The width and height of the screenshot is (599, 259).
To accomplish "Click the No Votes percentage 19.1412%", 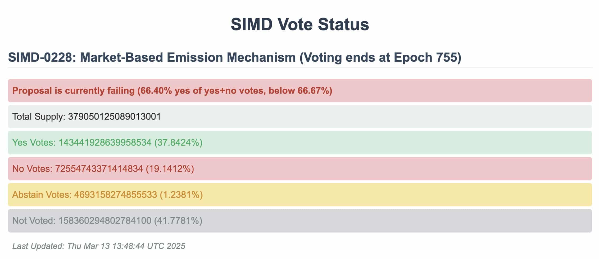I will pos(170,168).
